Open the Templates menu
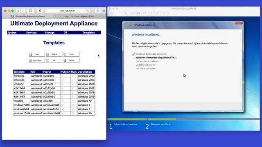262x147 pixels. 88,33
